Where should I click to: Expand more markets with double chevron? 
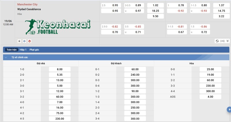tap(228, 41)
